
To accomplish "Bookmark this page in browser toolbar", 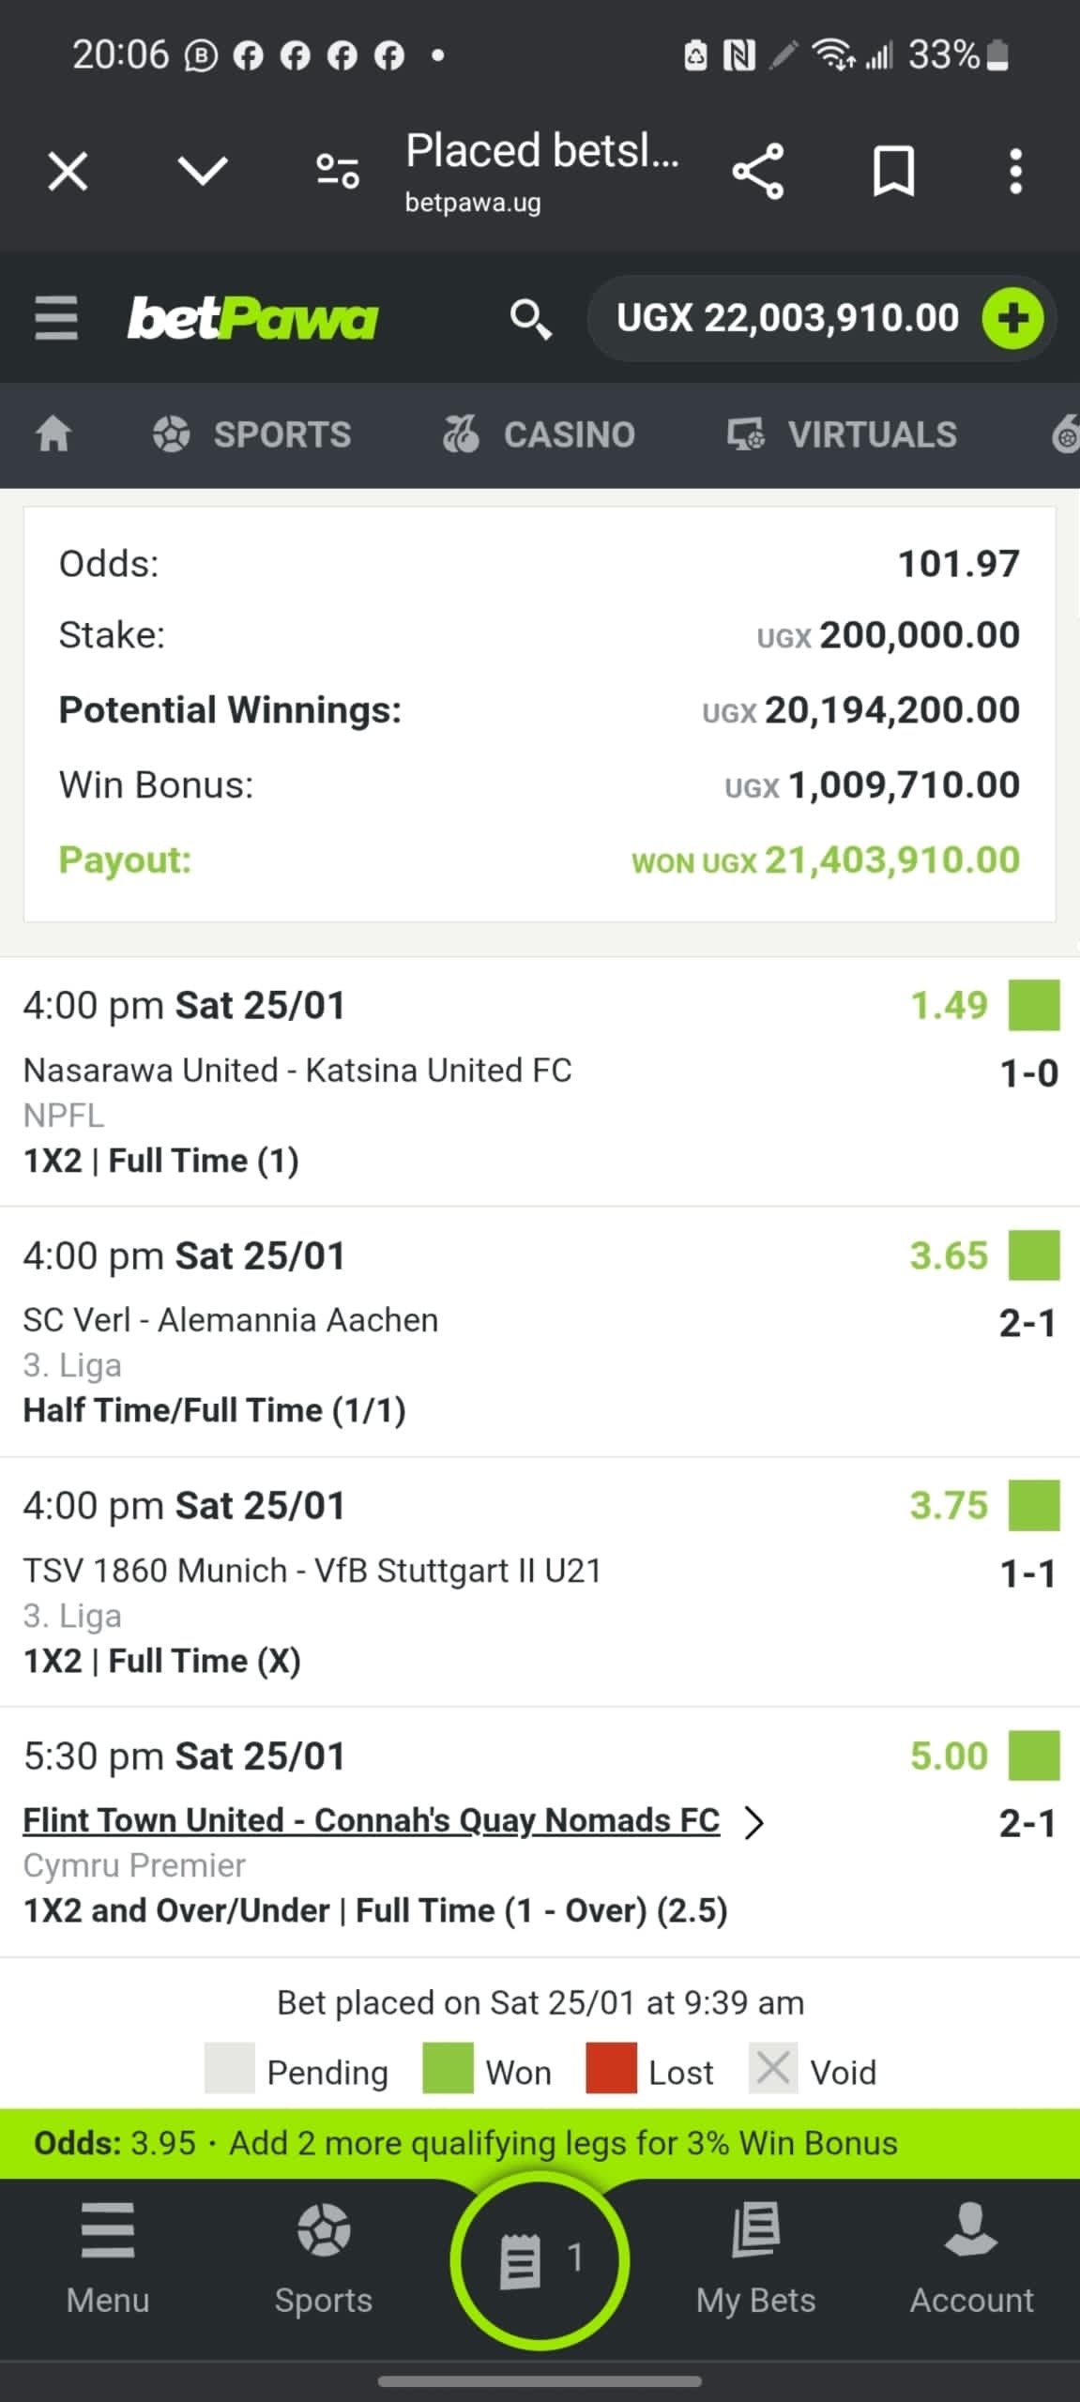I will tap(893, 172).
